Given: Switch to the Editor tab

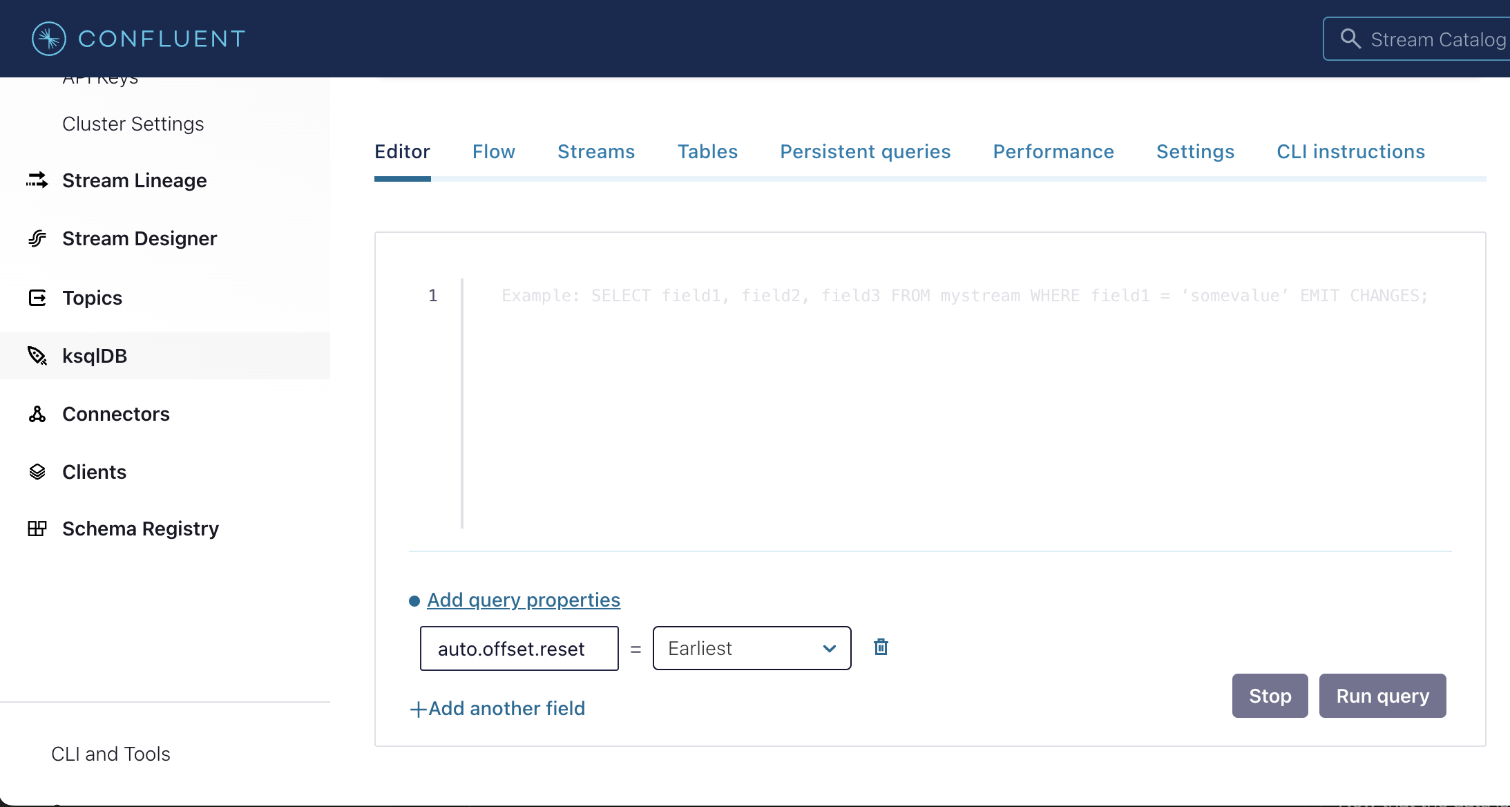Looking at the screenshot, I should 402,151.
